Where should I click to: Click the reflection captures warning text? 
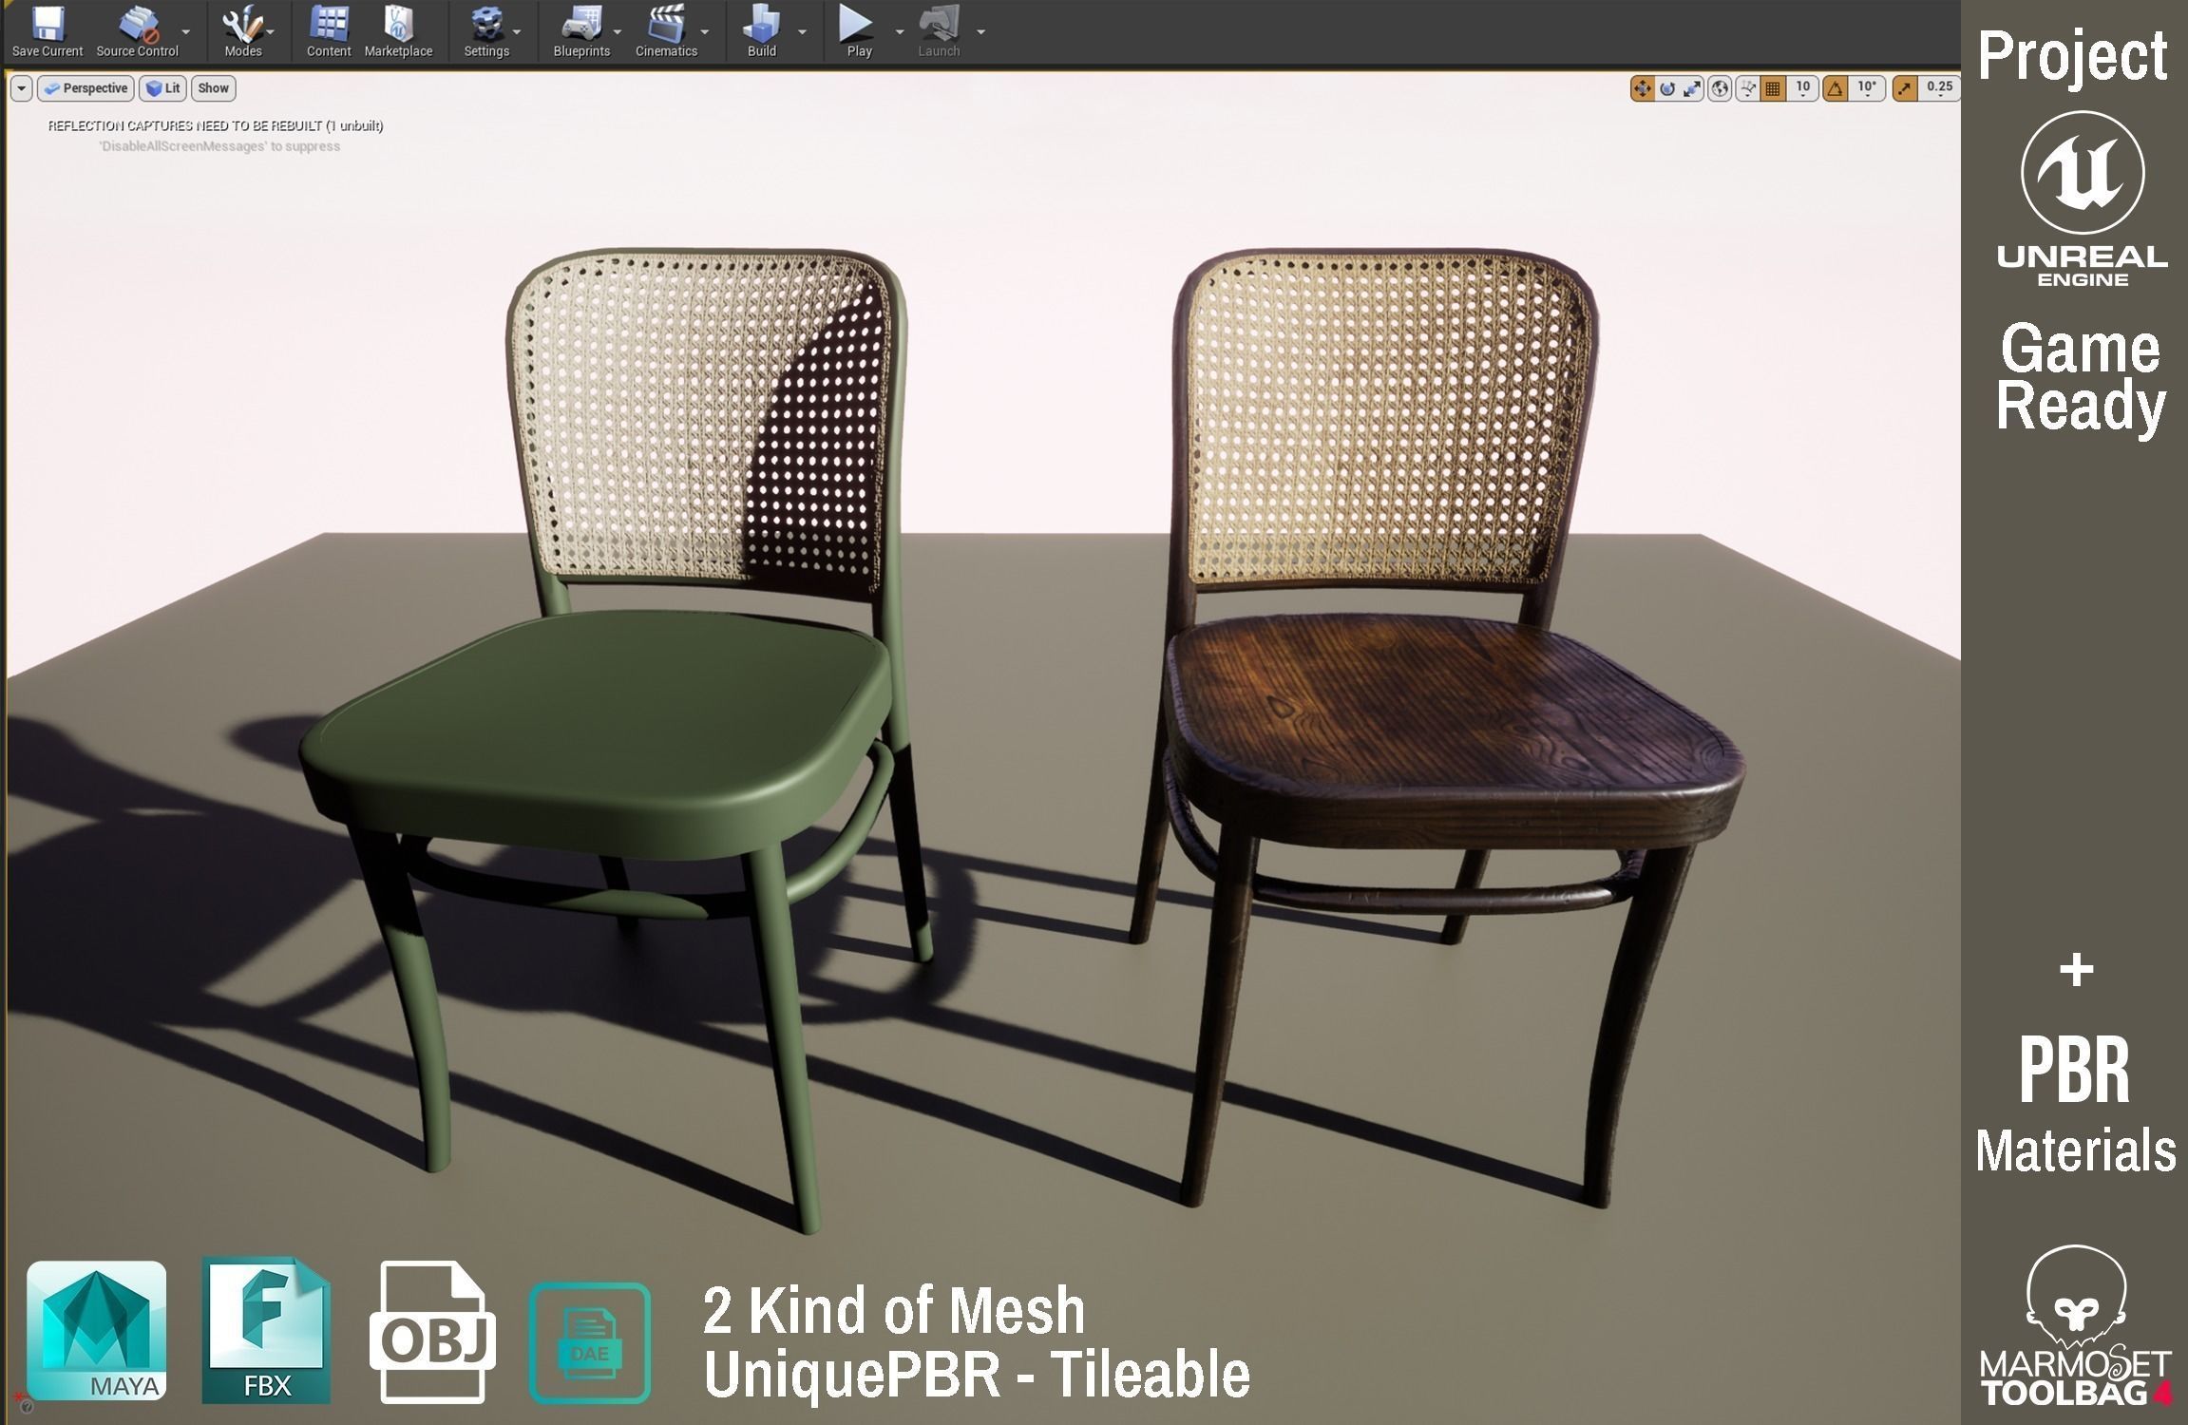(x=216, y=125)
